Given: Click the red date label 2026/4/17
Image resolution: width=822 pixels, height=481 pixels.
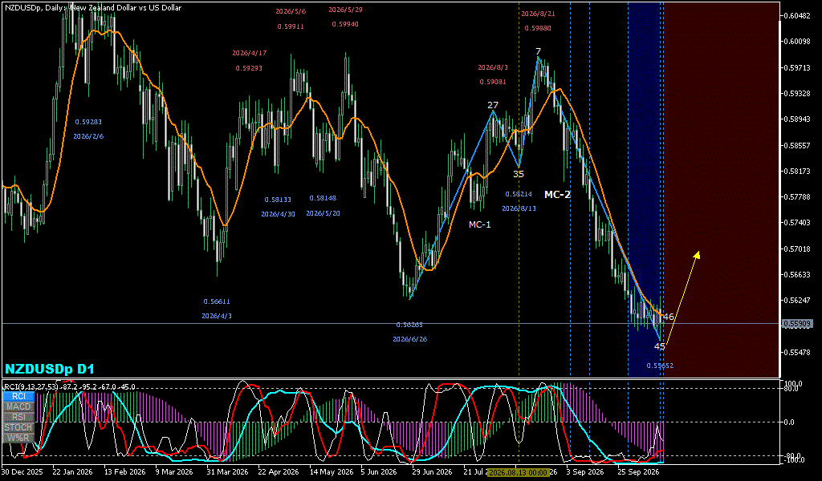Looking at the screenshot, I should click(x=250, y=53).
